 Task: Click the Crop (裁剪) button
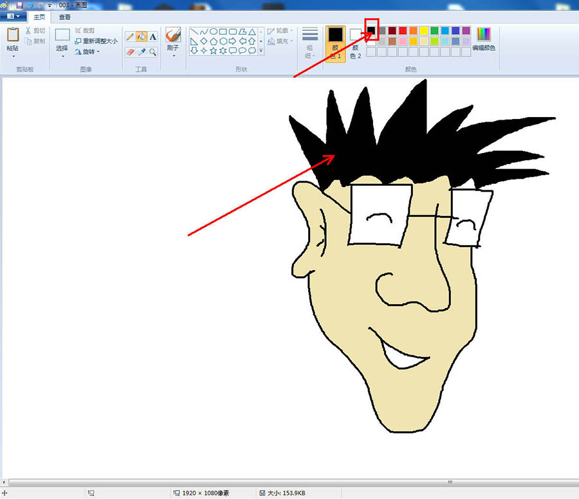pos(85,31)
